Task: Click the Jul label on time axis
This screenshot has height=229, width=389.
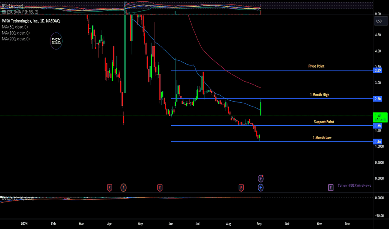Action: coord(197,224)
